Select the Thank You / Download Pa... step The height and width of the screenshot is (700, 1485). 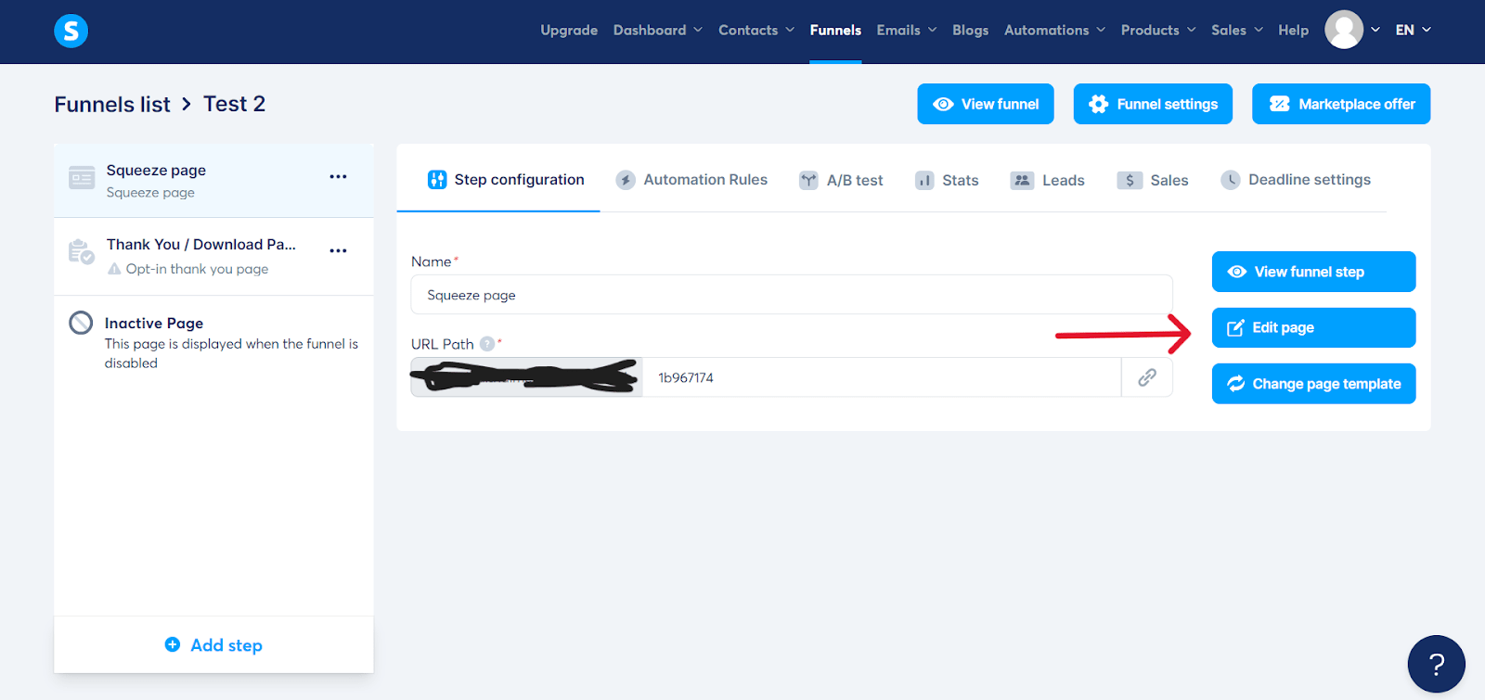click(213, 257)
